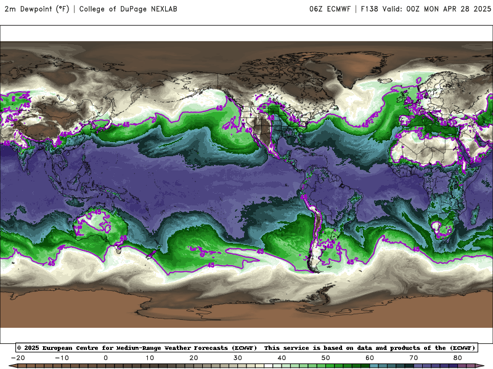Click the "Valid: 00Z MON APR 28 2025" text
The width and height of the screenshot is (493, 369).
tap(436, 9)
